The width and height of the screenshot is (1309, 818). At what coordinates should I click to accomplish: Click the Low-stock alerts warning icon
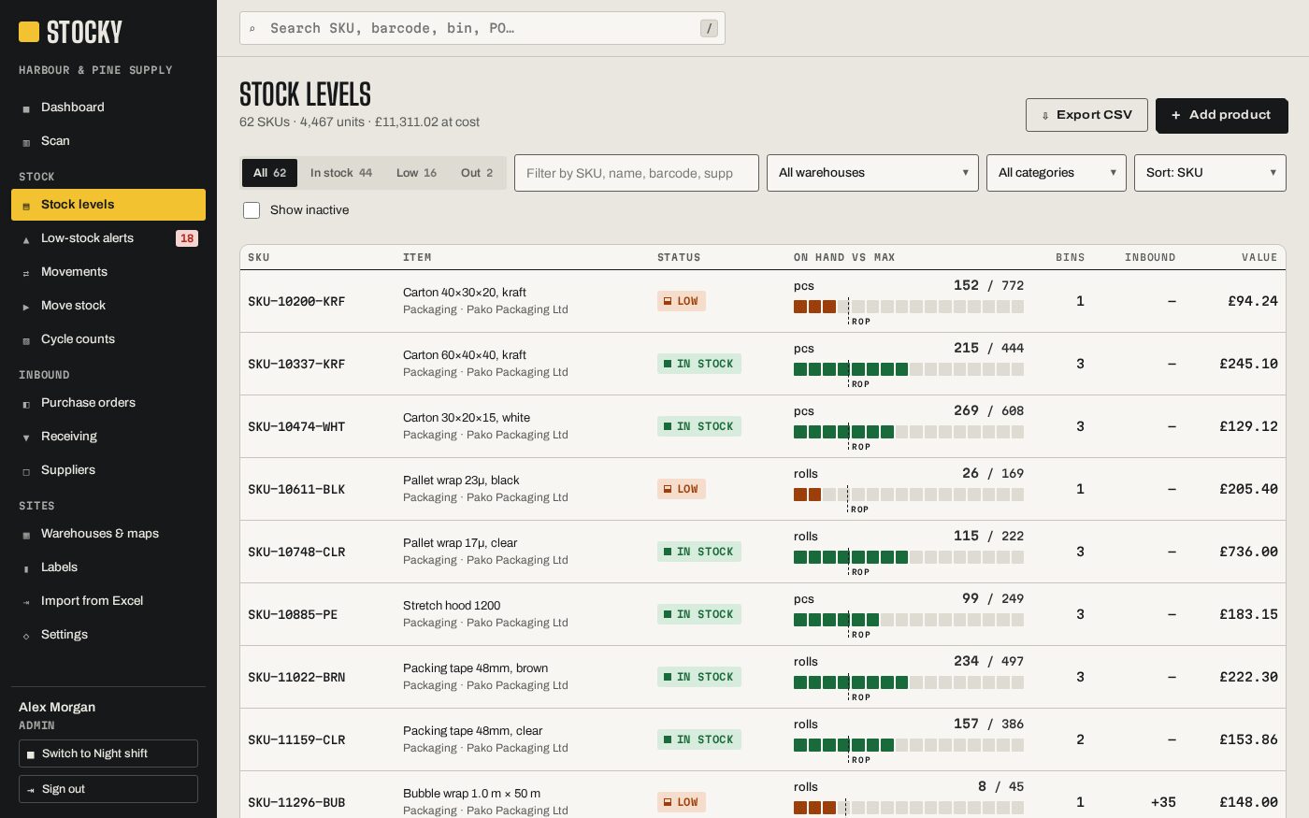(26, 239)
